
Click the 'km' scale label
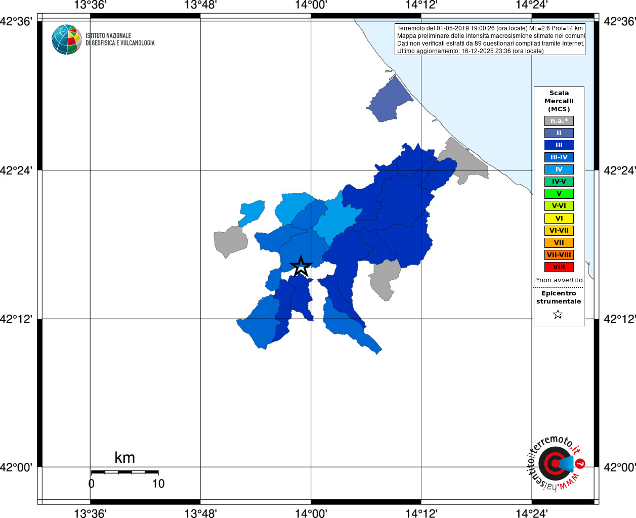(124, 457)
